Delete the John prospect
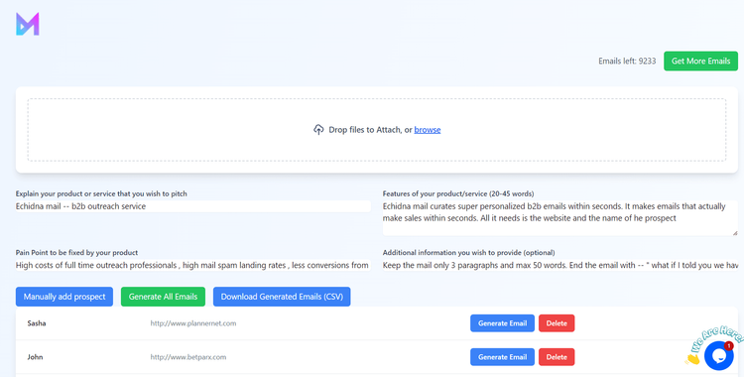Image resolution: width=744 pixels, height=377 pixels. click(557, 357)
